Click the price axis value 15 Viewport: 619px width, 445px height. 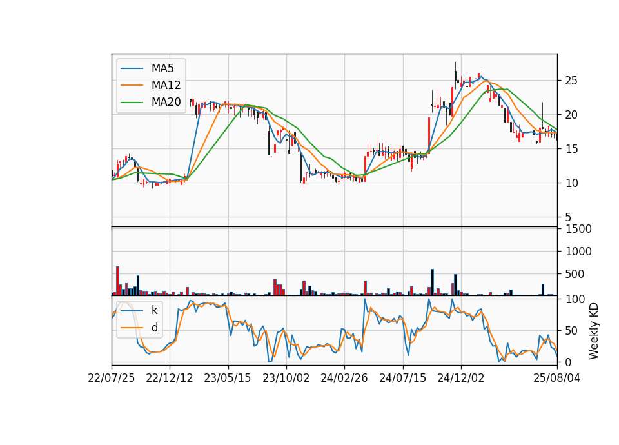[x=571, y=149]
